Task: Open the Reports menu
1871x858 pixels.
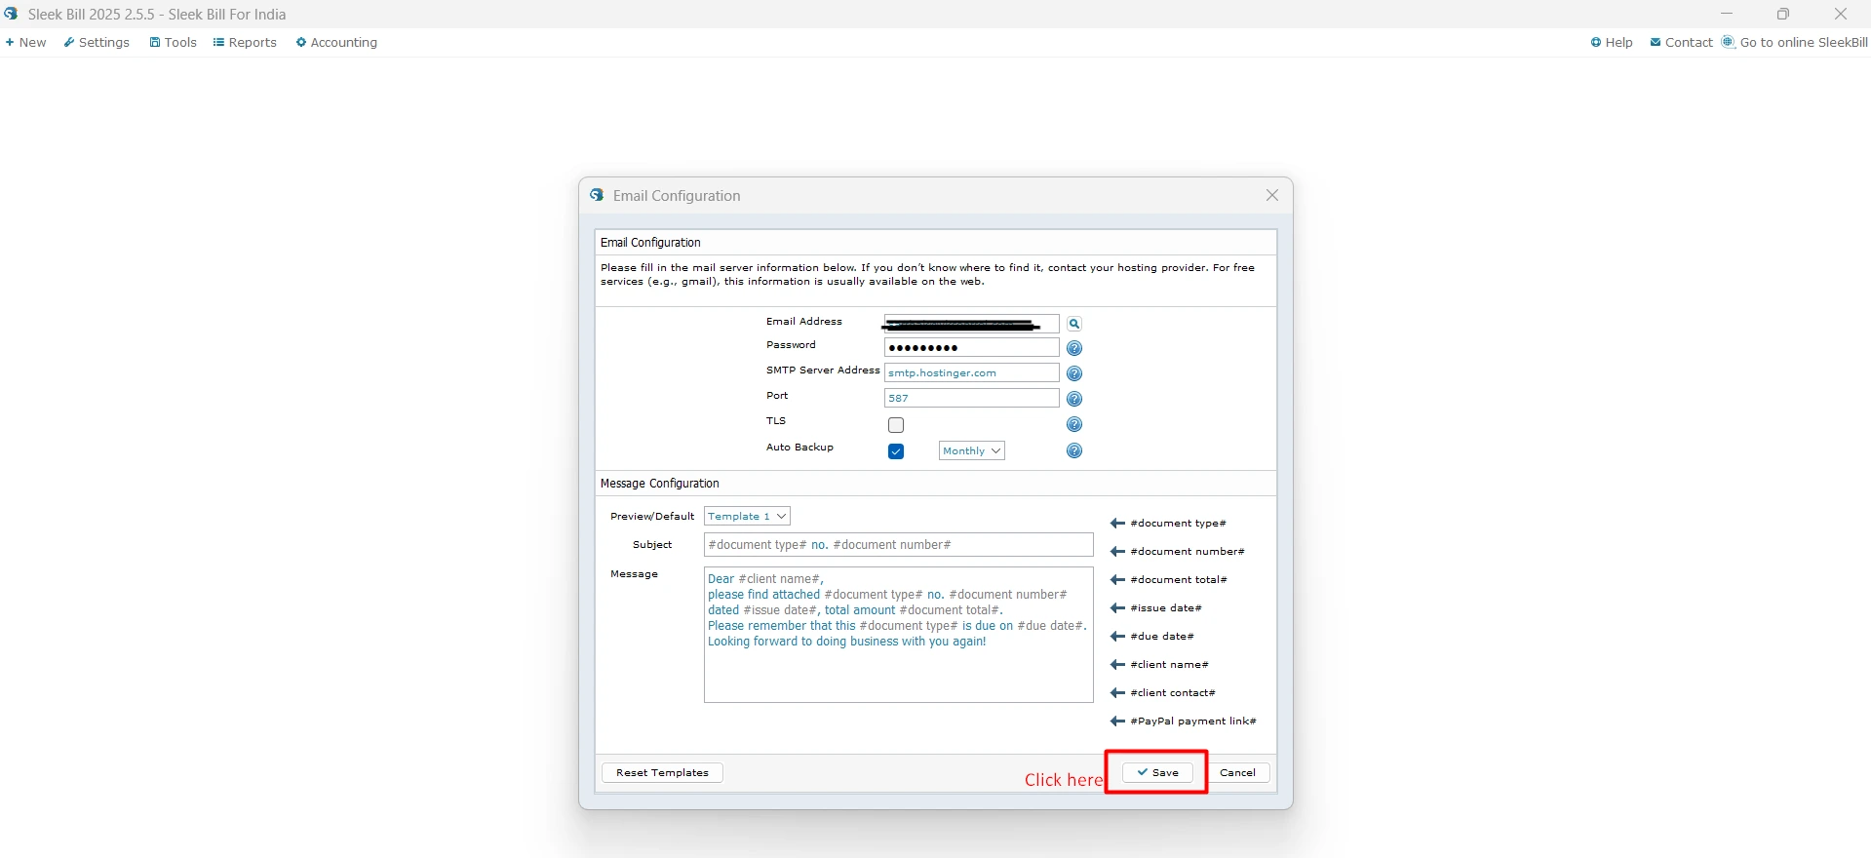Action: point(245,43)
